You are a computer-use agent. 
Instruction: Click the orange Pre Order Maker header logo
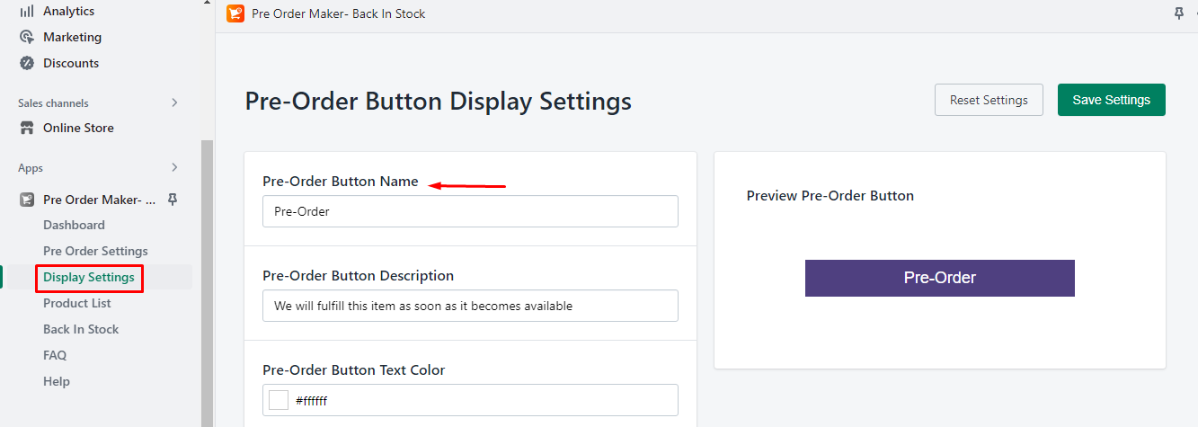click(x=235, y=13)
